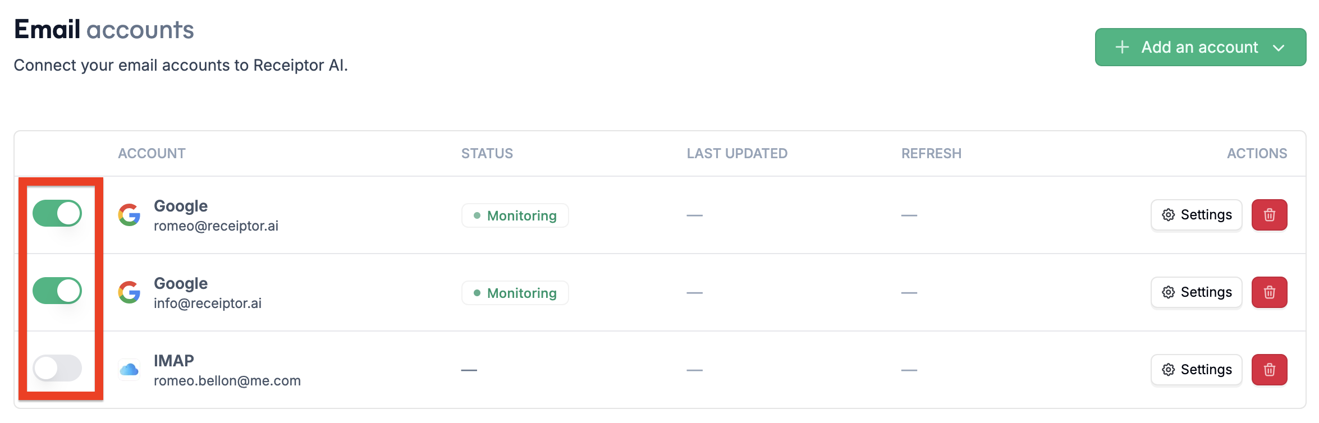1319x423 pixels.
Task: Click the plus icon in Add an account
Action: tap(1122, 47)
